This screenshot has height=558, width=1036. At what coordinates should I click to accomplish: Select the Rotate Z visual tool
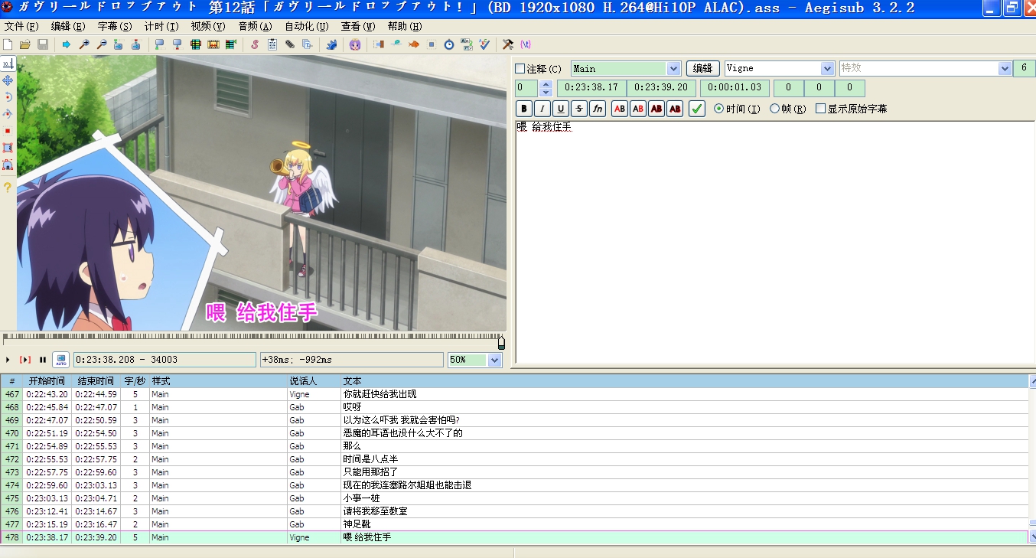pyautogui.click(x=8, y=96)
